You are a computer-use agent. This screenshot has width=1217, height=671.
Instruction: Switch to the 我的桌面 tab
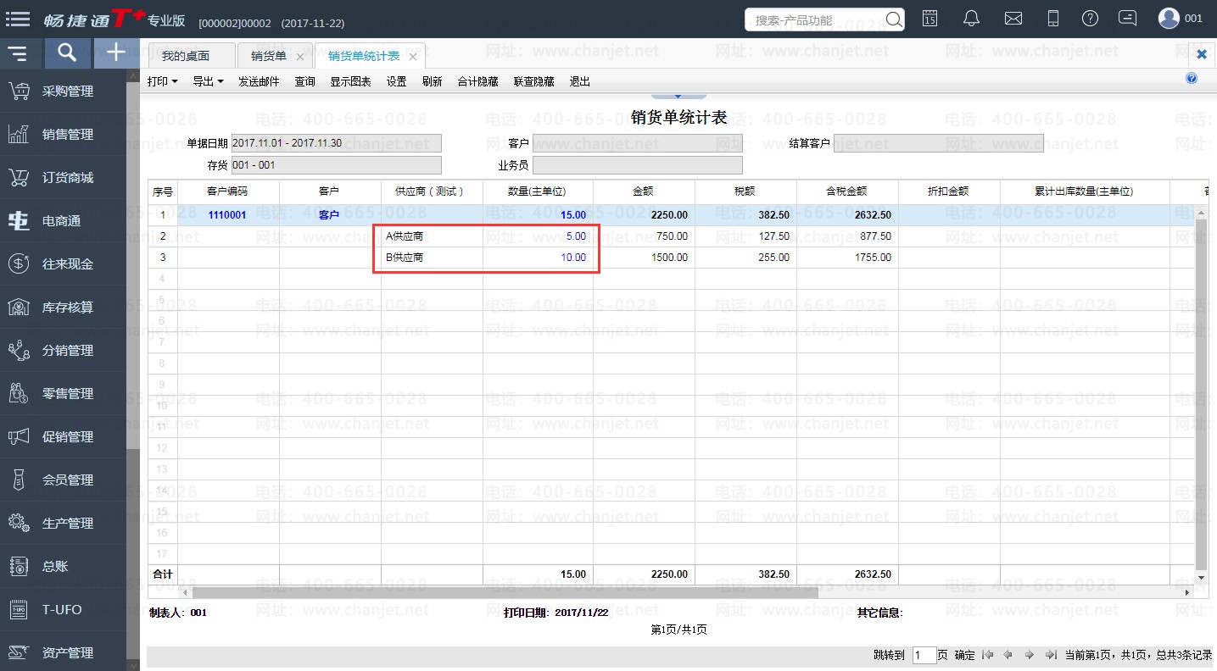(186, 56)
